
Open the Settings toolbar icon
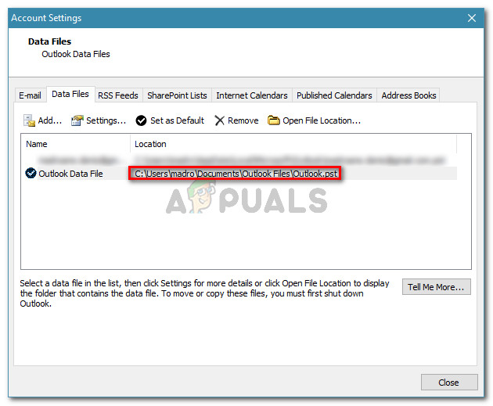pyautogui.click(x=77, y=120)
